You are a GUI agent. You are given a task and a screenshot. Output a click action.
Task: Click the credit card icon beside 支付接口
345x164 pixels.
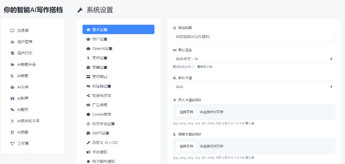pos(88,77)
